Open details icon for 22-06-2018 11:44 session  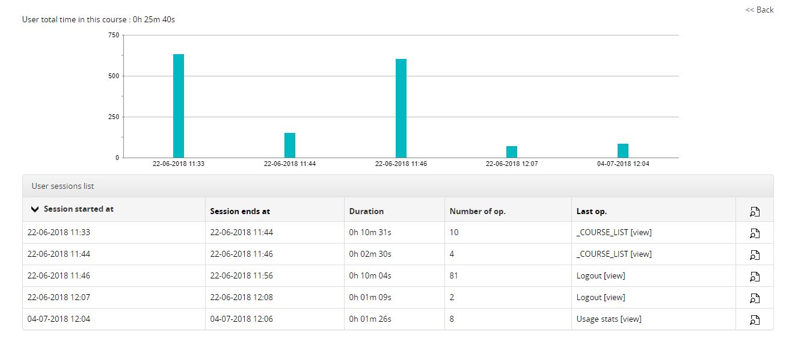(x=754, y=255)
